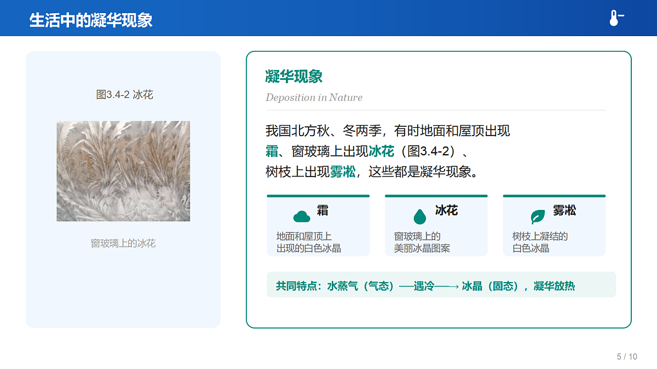
Task: Click the highlighted word 冰花 in the paragraph
Action: 382,151
